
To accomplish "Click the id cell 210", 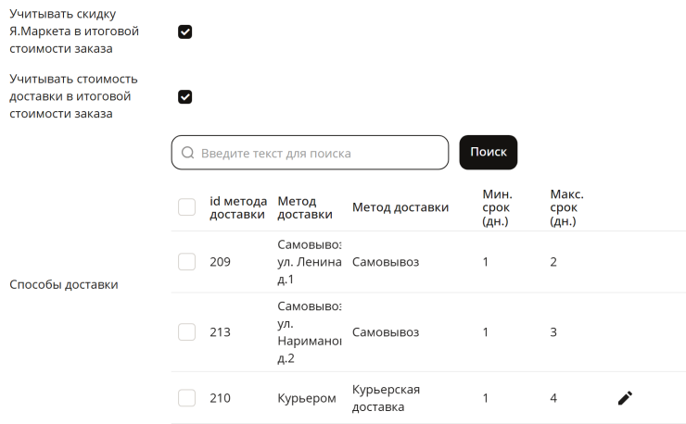I will point(220,398).
